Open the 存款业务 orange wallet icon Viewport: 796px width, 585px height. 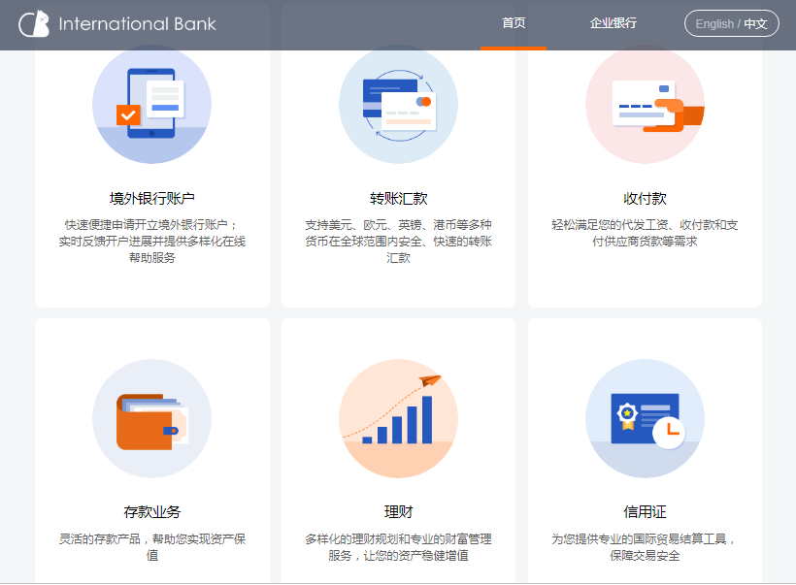point(151,419)
